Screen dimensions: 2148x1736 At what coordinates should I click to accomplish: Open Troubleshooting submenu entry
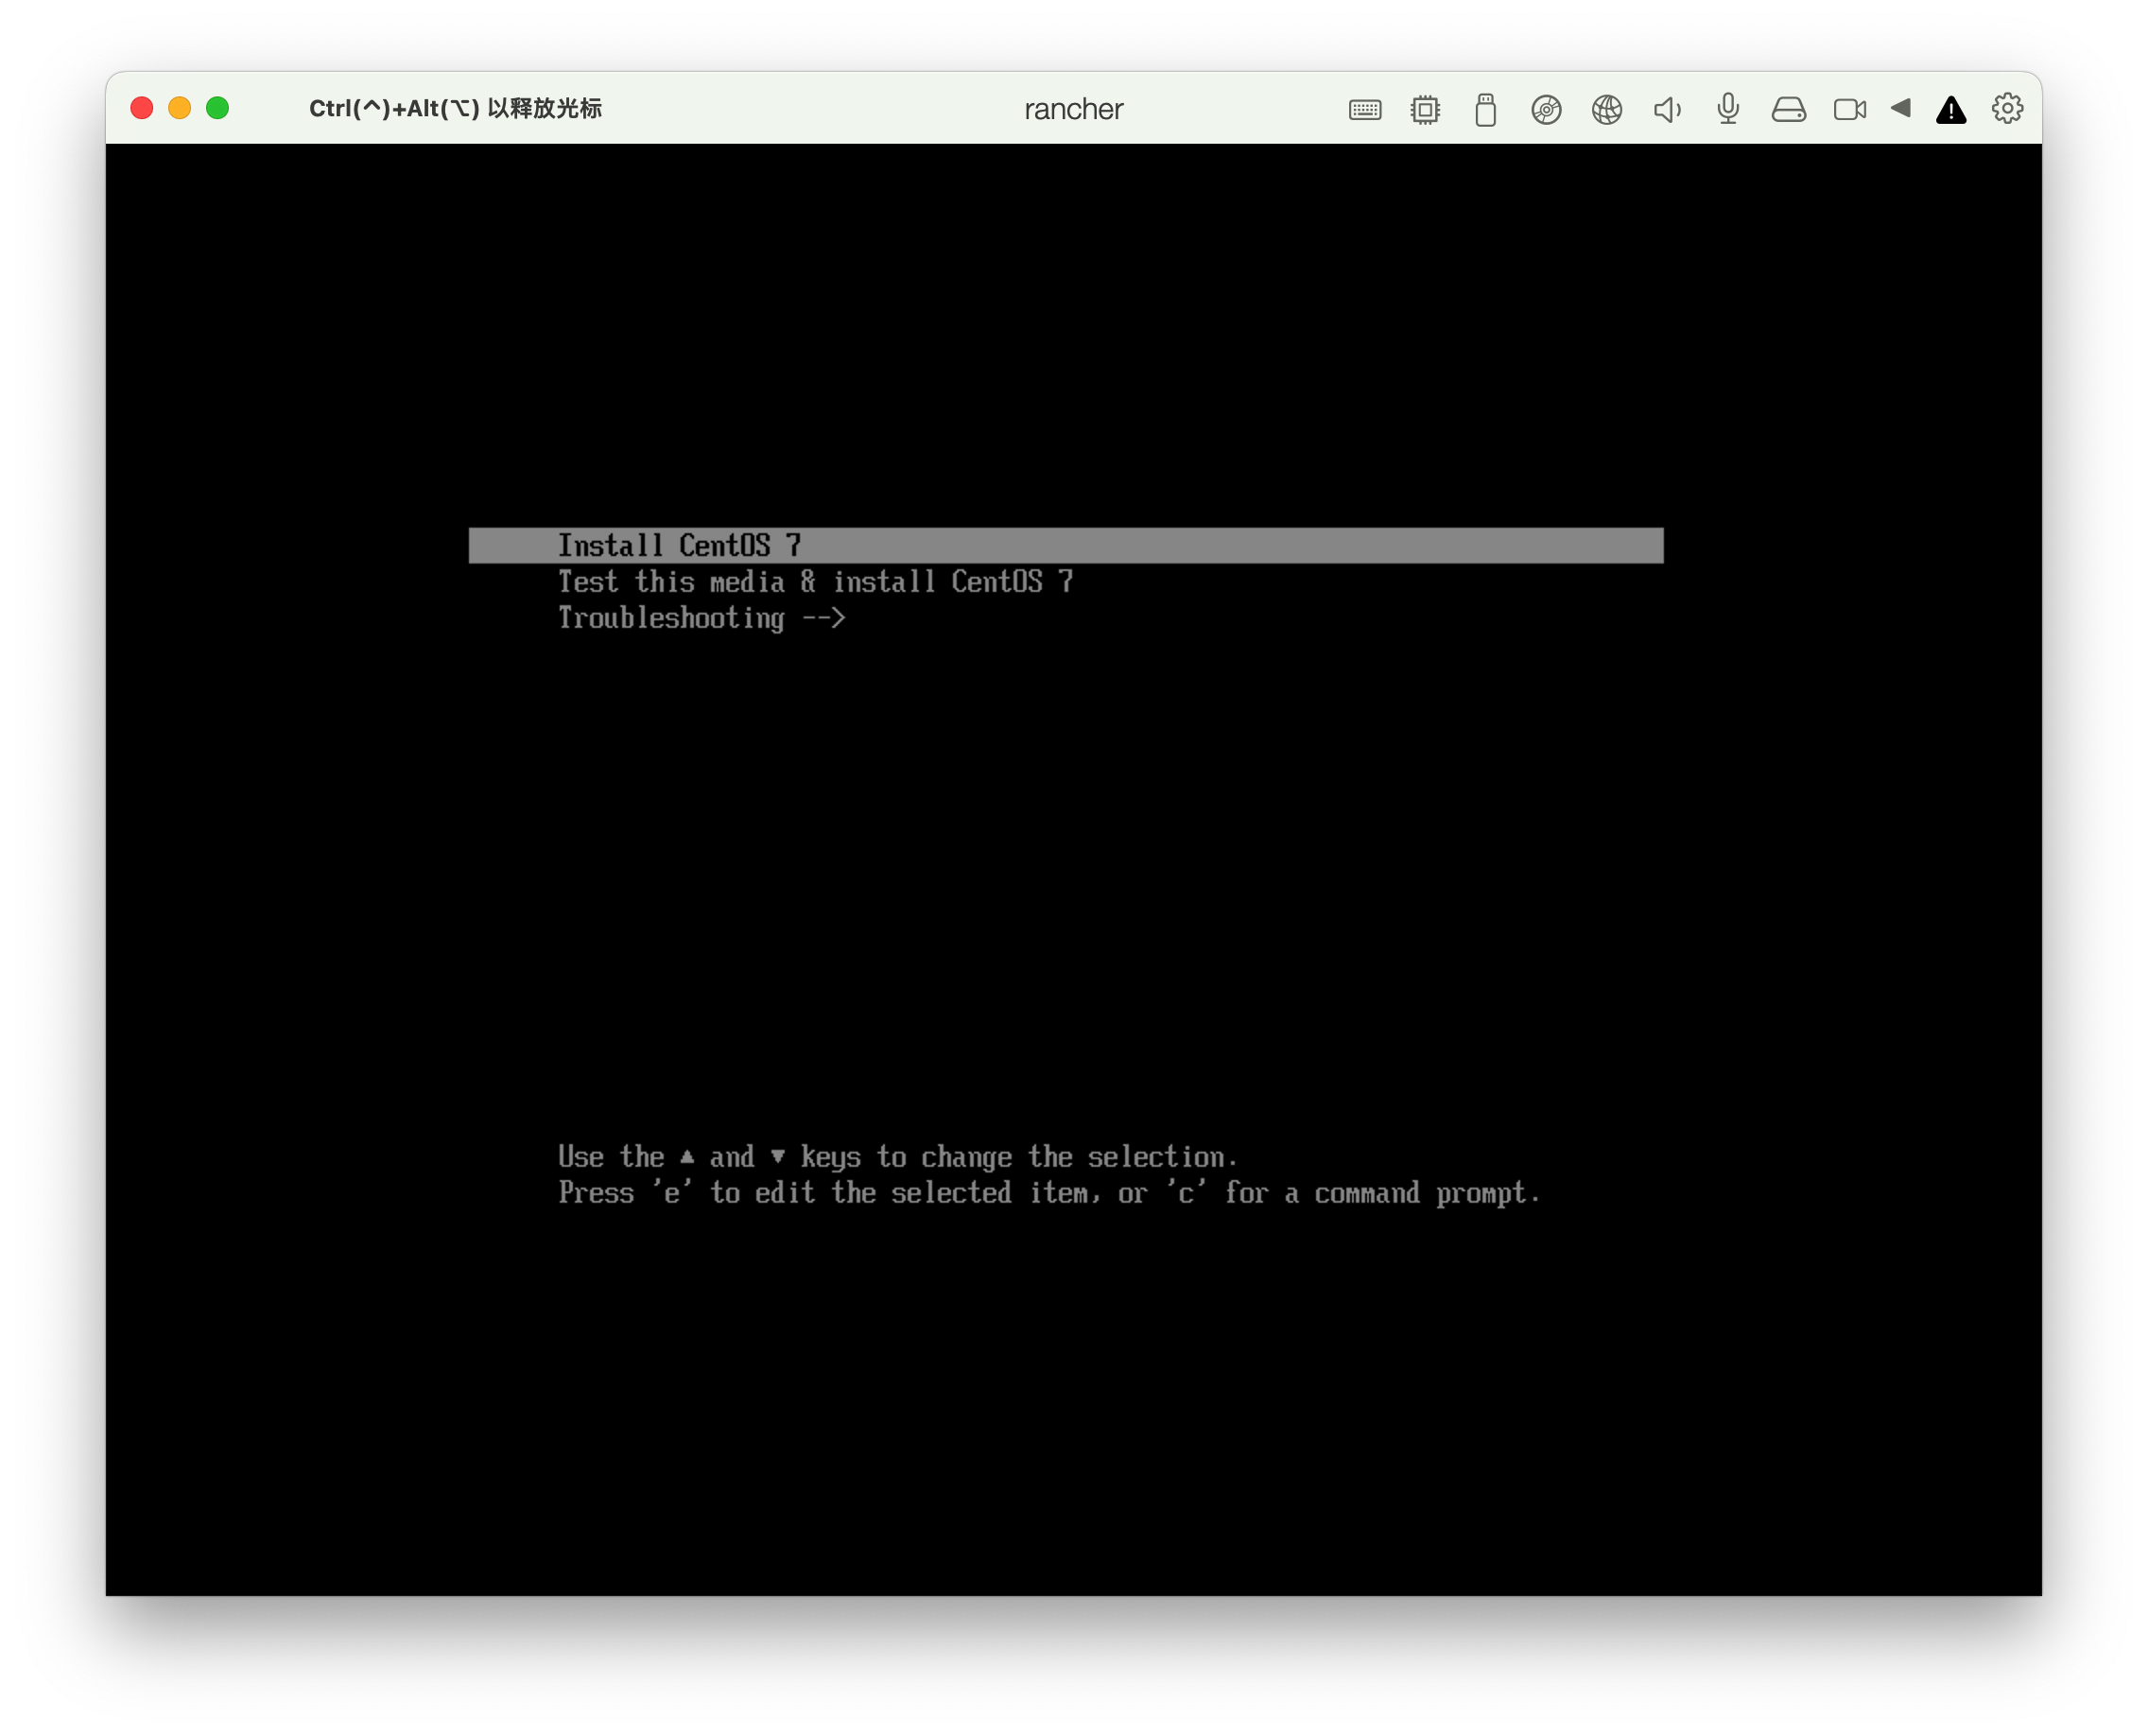[x=701, y=618]
